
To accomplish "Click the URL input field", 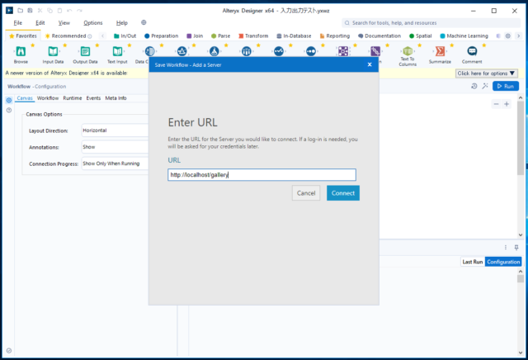I will (262, 174).
